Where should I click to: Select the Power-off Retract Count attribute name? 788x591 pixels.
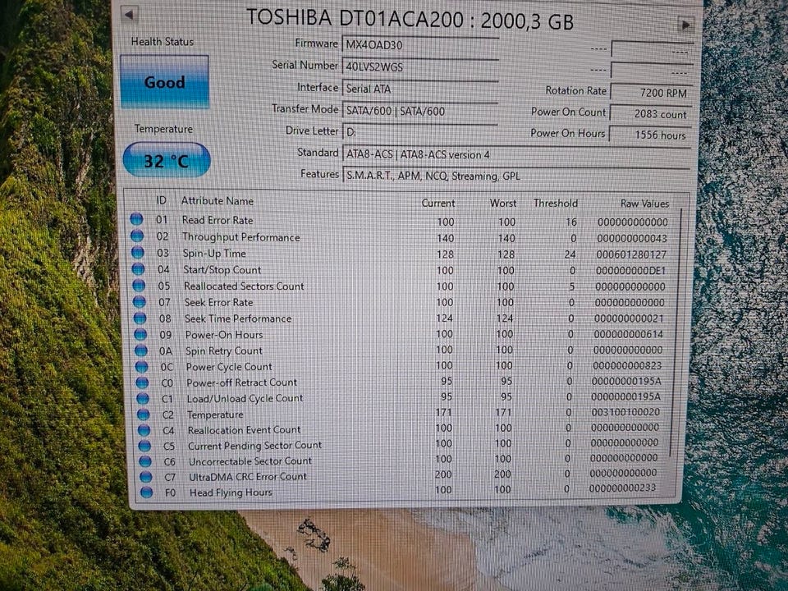click(241, 383)
